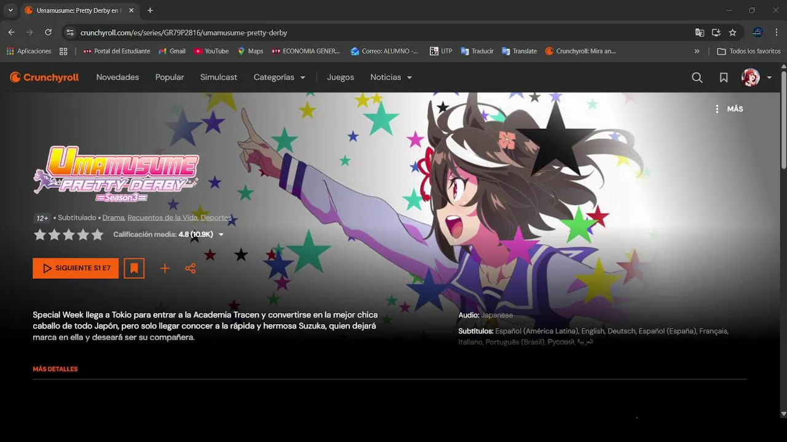Click the share icon
787x442 pixels.
[191, 268]
